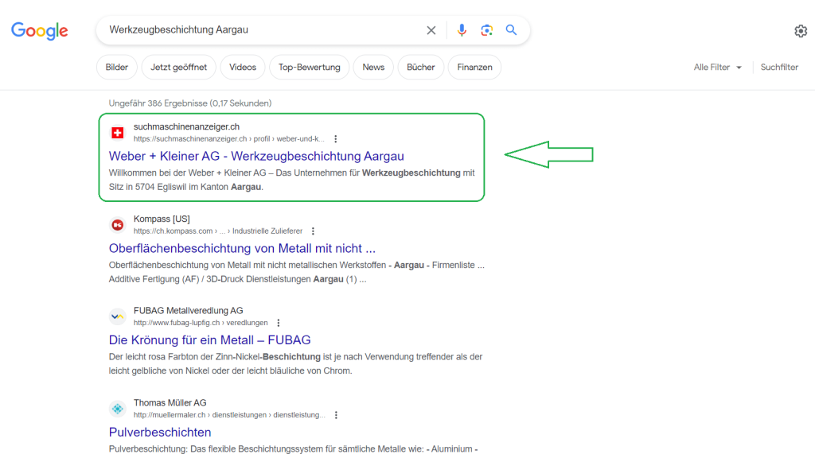Click the Kompass result favicon
The width and height of the screenshot is (815, 458).
[118, 225]
